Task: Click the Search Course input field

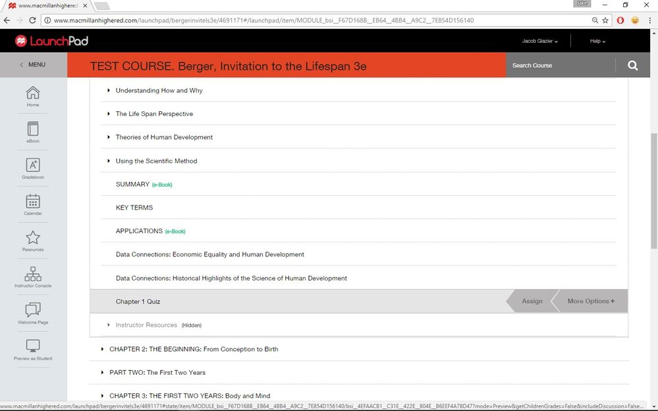Action: pos(560,65)
